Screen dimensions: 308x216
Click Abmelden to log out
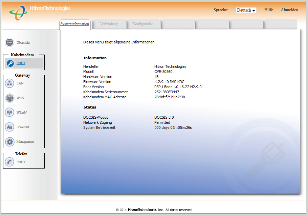point(289,10)
